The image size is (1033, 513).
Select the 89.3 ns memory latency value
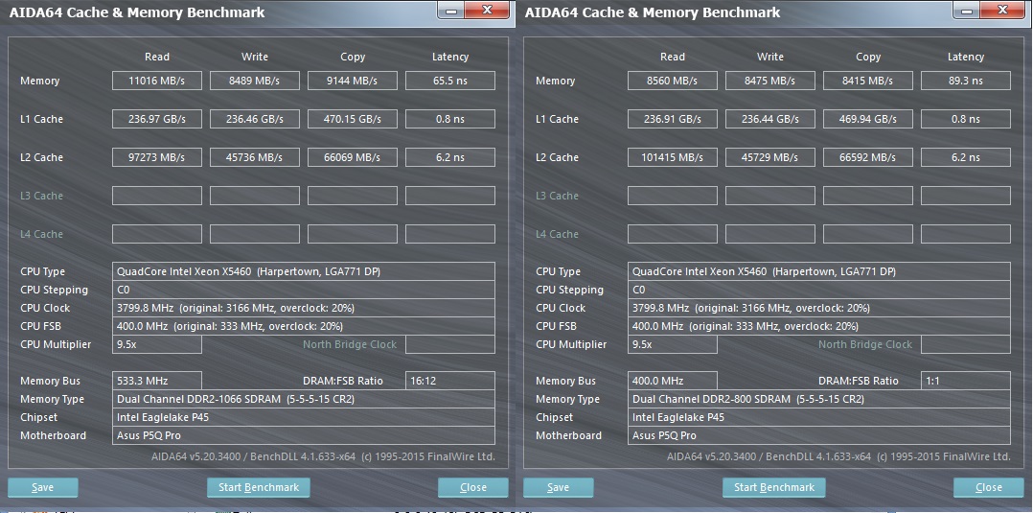(966, 81)
